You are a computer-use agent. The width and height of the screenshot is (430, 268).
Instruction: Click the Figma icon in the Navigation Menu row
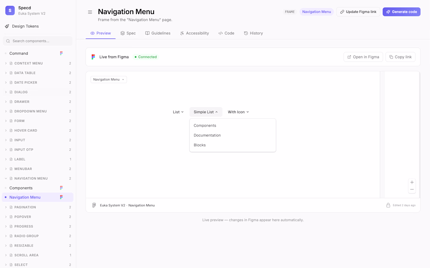pyautogui.click(x=61, y=197)
